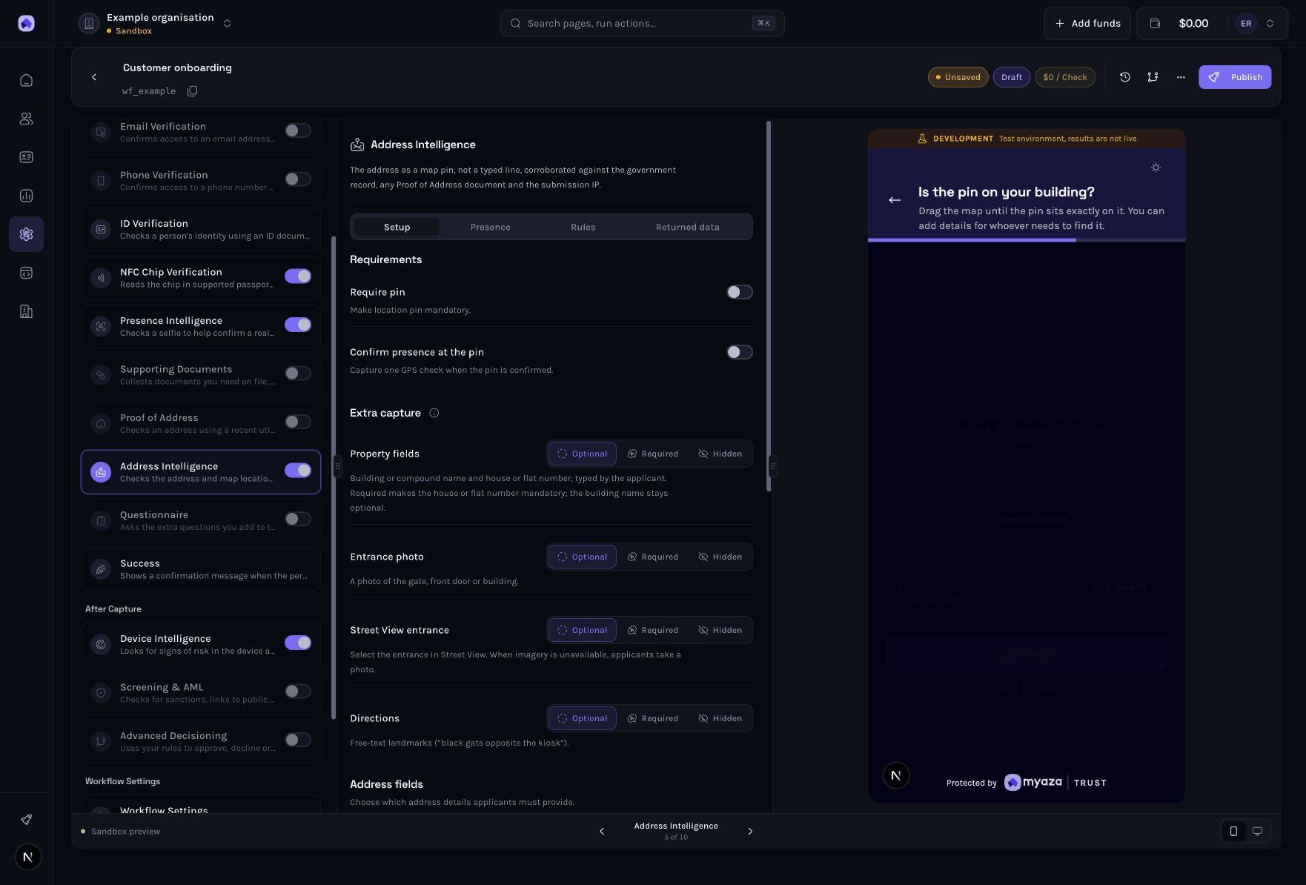Enable the Screening & AML toggle

[x=298, y=692]
